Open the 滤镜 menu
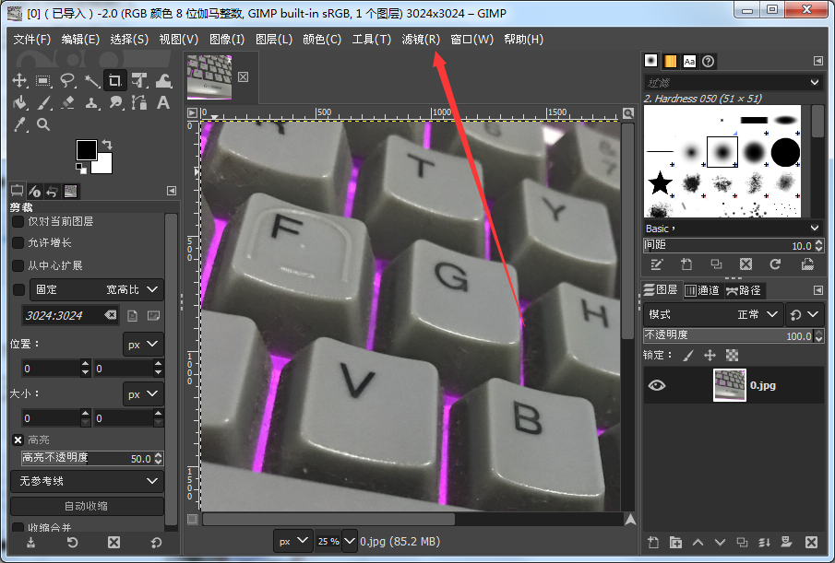Screen dimensions: 835x563 (x=421, y=39)
